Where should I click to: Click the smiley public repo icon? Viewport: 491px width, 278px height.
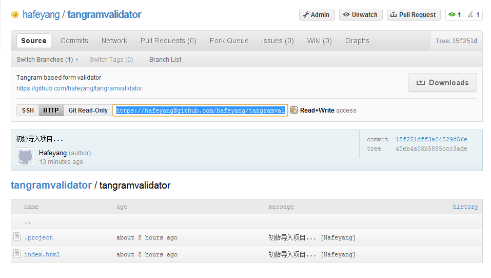(x=15, y=14)
